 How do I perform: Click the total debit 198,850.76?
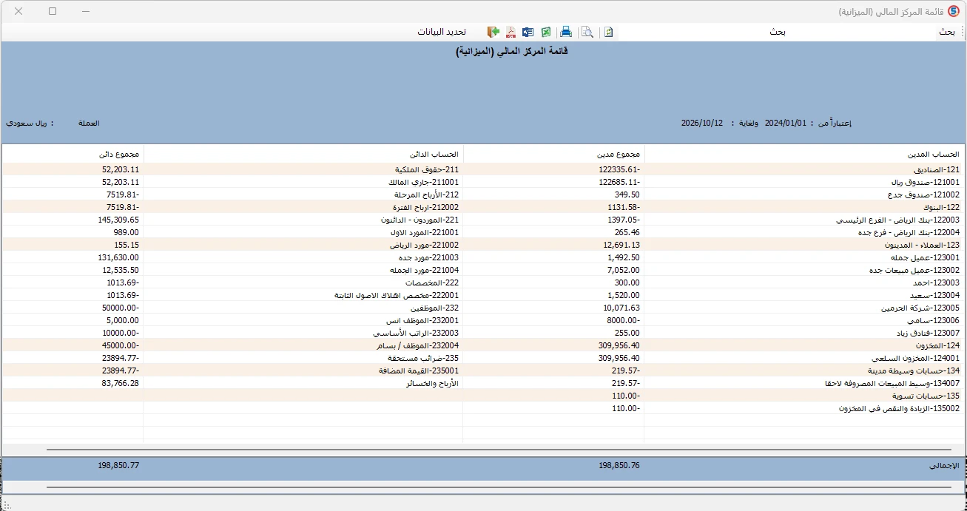[x=619, y=466]
